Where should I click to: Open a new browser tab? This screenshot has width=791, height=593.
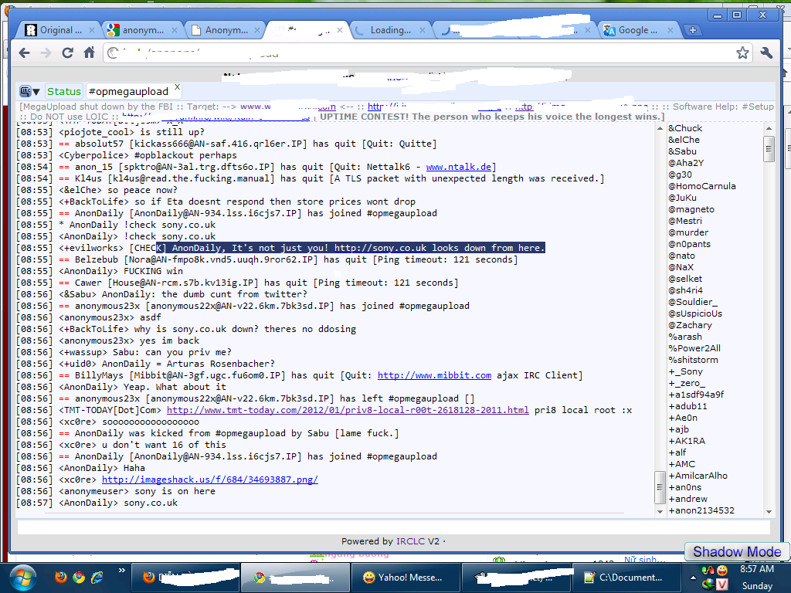pyautogui.click(x=693, y=30)
